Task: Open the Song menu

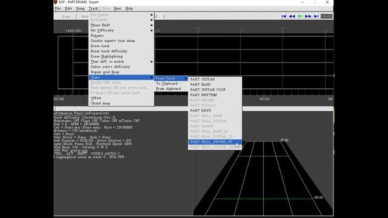Action: click(x=80, y=8)
